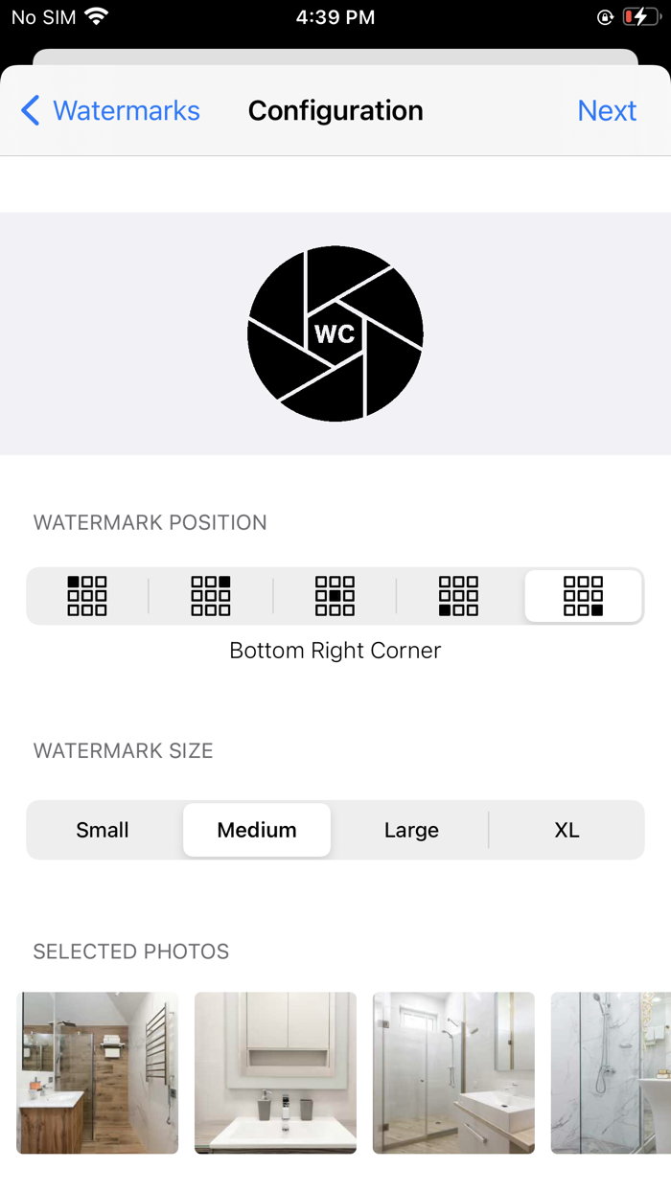
Task: Tap the back chevron arrow
Action: click(x=31, y=111)
